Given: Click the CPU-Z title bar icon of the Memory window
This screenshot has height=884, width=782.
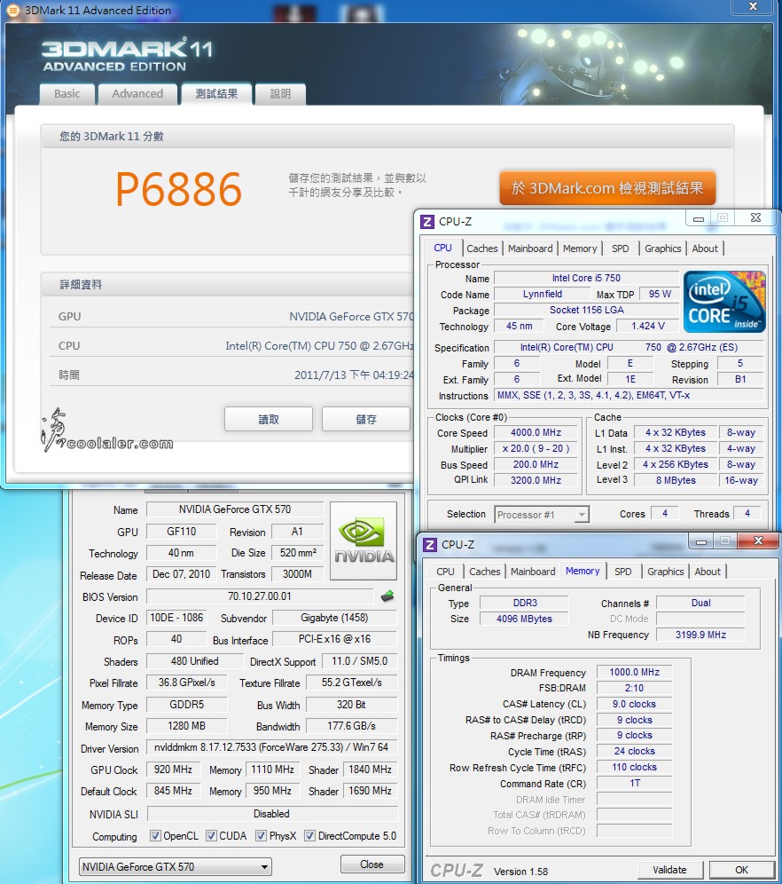Looking at the screenshot, I should tap(429, 544).
